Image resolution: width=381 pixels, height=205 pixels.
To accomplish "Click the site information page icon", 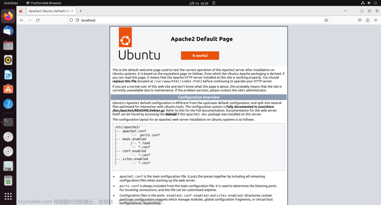I will (x=77, y=20).
